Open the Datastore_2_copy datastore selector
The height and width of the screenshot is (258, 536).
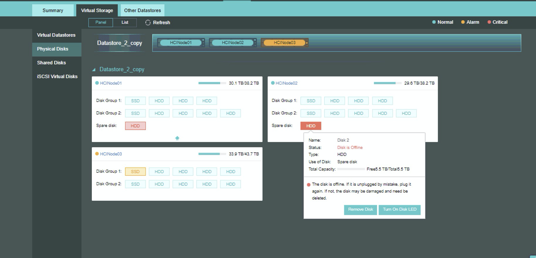coord(119,43)
